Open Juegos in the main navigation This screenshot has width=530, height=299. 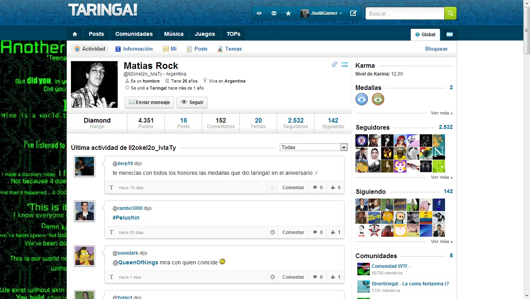[205, 34]
